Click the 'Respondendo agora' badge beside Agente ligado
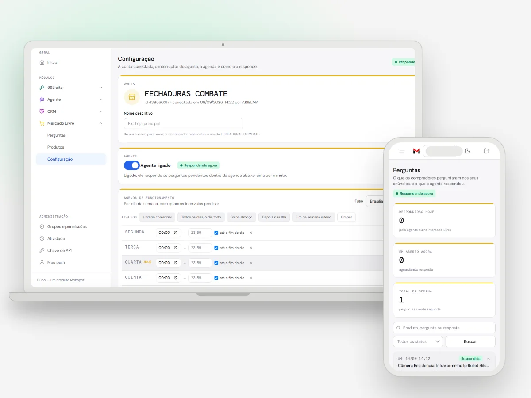Screen dimensions: 531x398 pos(199,165)
